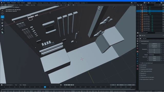
Task: Open the Material properties tab
Action: 138,66
